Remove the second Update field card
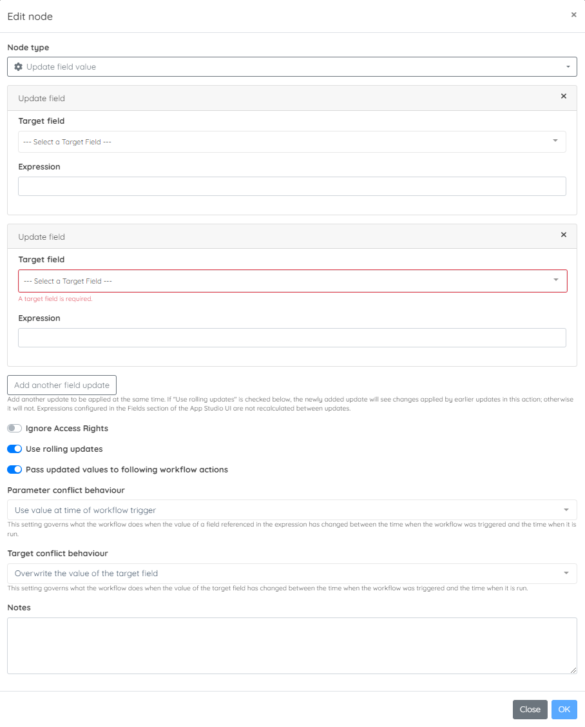Viewport: 585px width, 727px height. 564,235
